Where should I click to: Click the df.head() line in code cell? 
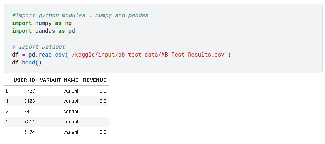27,63
